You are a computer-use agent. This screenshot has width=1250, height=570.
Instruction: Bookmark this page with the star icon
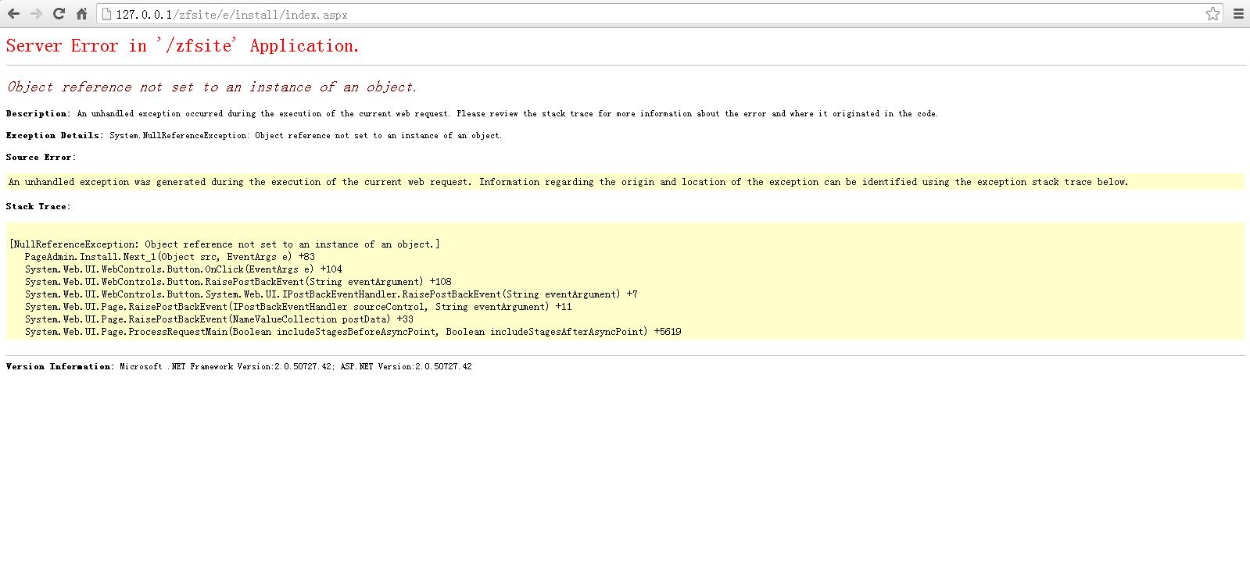click(x=1212, y=14)
